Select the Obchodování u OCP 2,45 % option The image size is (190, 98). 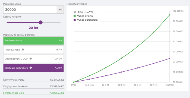click(33, 59)
